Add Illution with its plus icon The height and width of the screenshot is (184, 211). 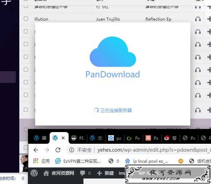click(209, 19)
